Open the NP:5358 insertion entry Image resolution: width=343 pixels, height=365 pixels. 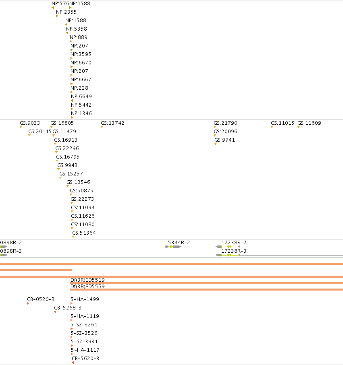[77, 29]
